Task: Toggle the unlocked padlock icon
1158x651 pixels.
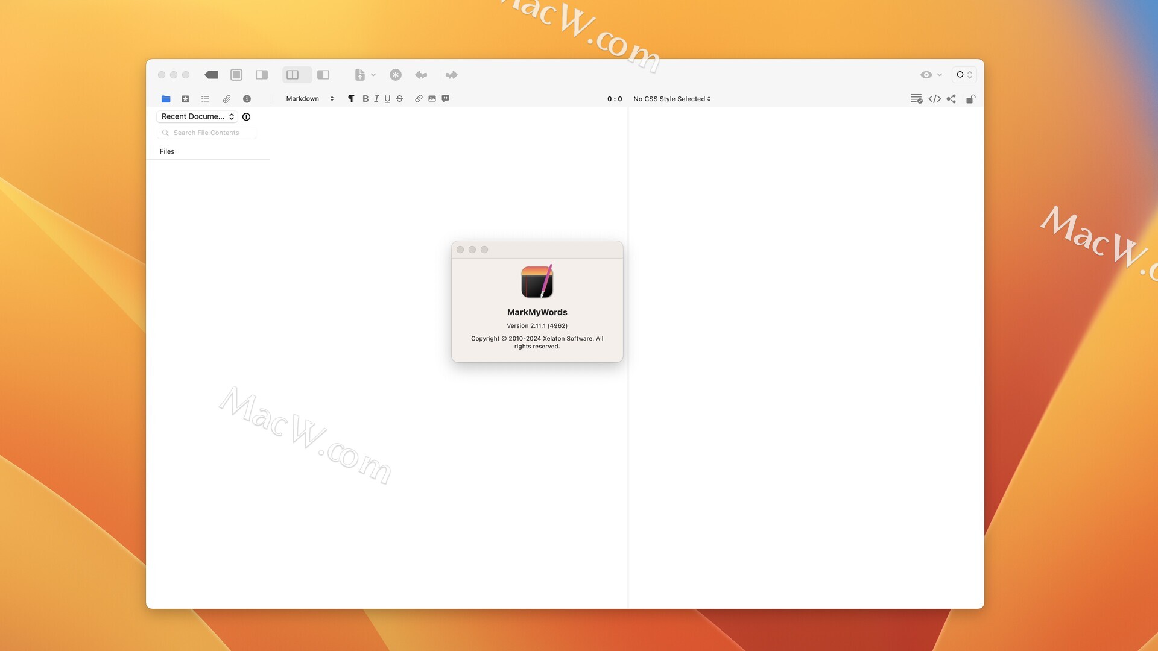Action: tap(970, 99)
